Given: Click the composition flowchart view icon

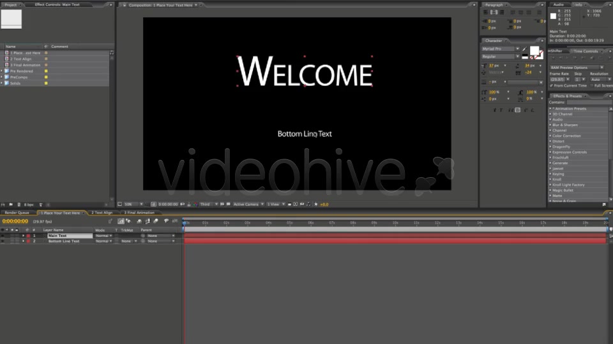Looking at the screenshot, I should (x=309, y=204).
